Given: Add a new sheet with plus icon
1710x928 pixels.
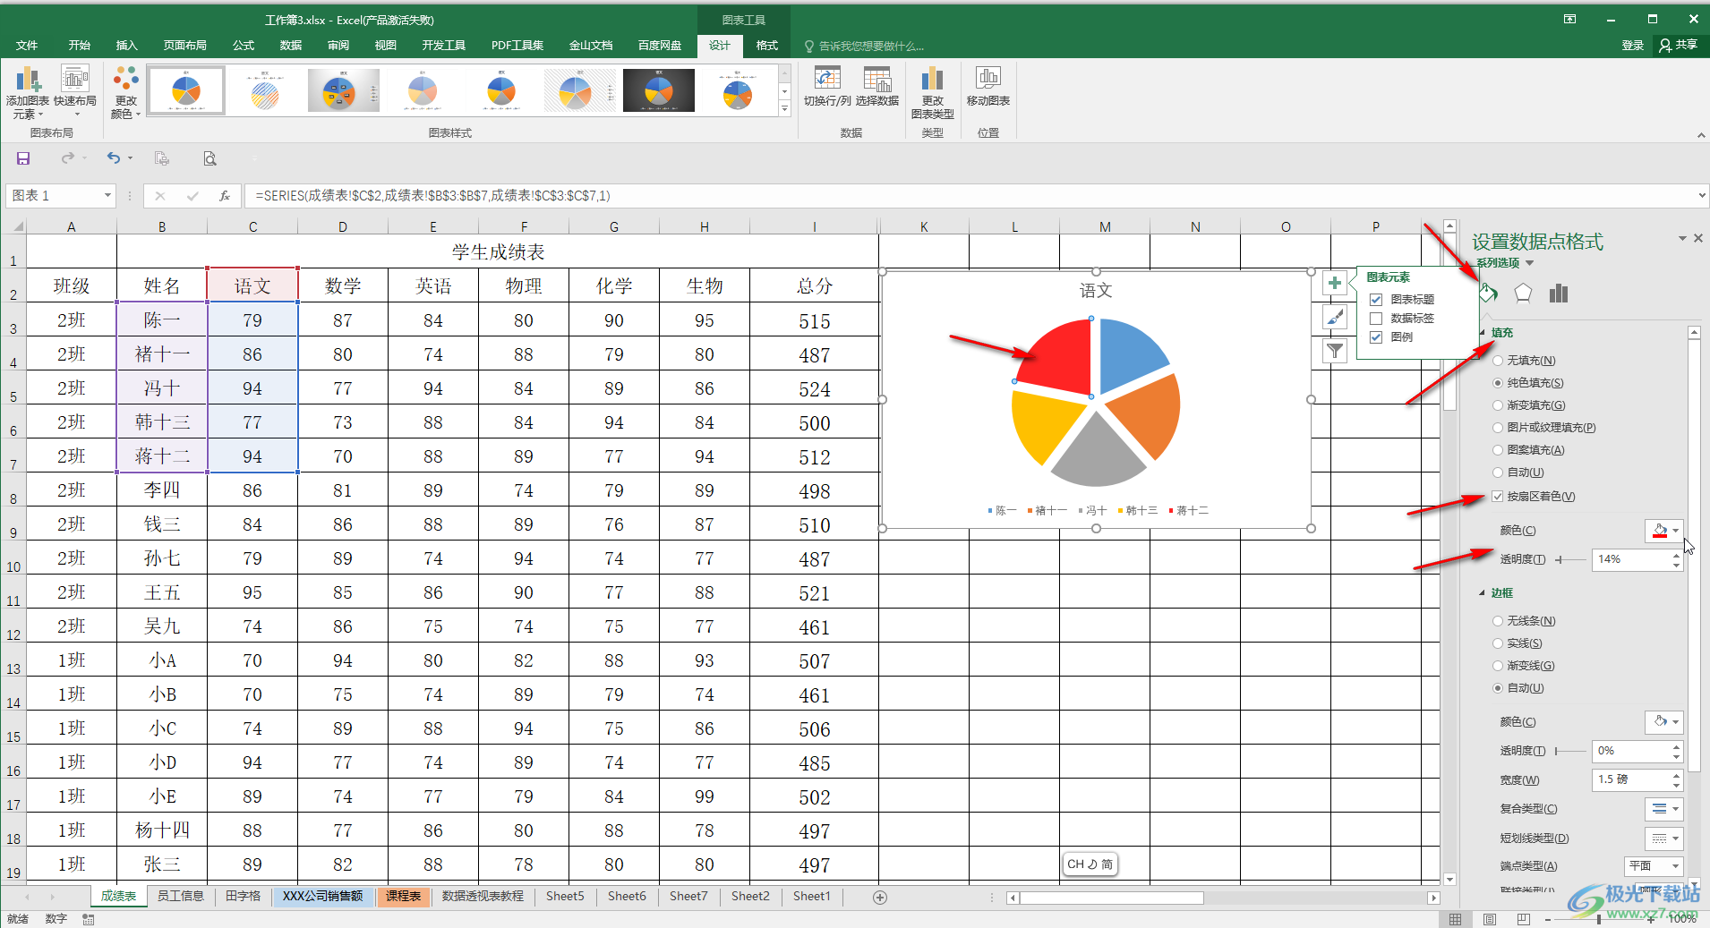Looking at the screenshot, I should [x=880, y=897].
